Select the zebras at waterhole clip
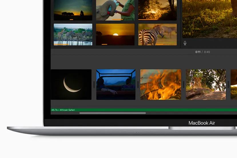This screenshot has height=158, width=237. 73,35
